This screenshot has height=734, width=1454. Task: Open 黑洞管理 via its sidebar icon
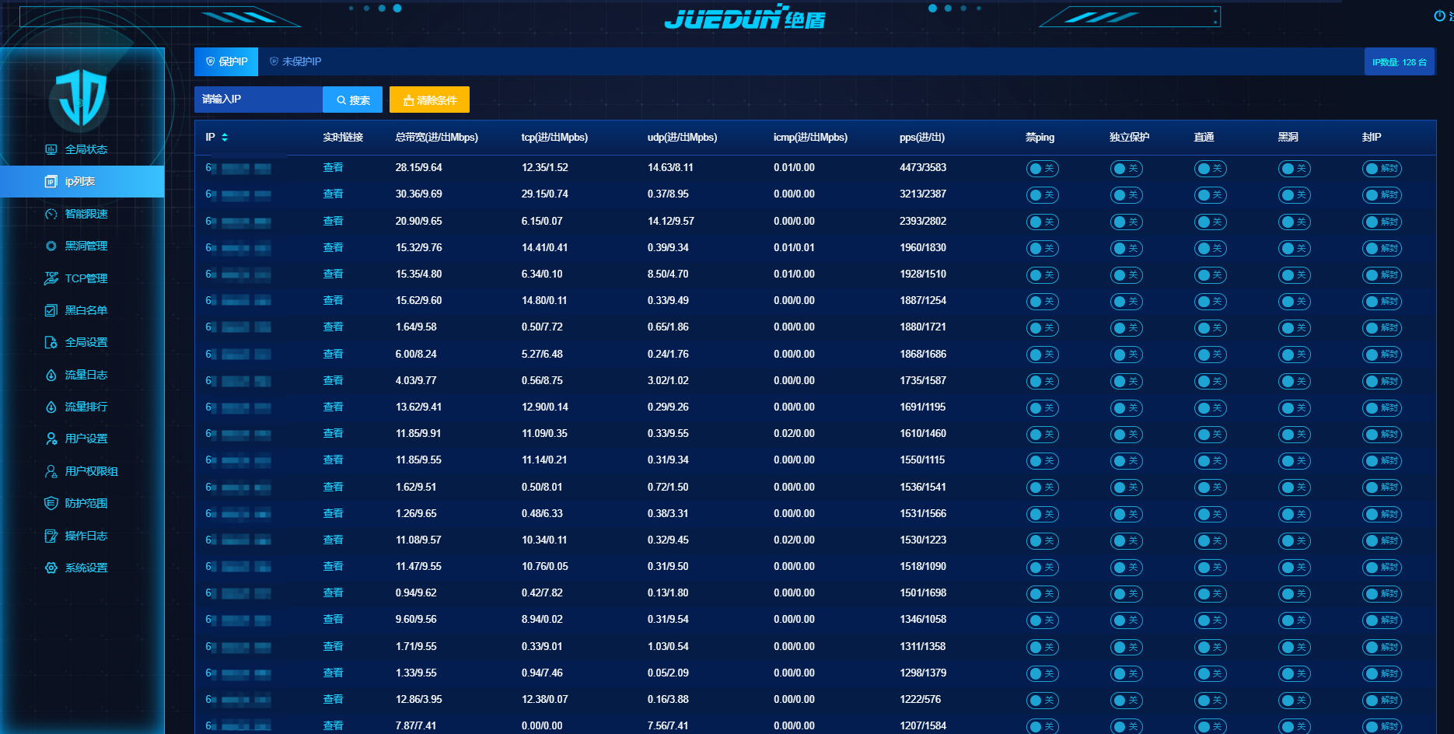click(x=51, y=246)
